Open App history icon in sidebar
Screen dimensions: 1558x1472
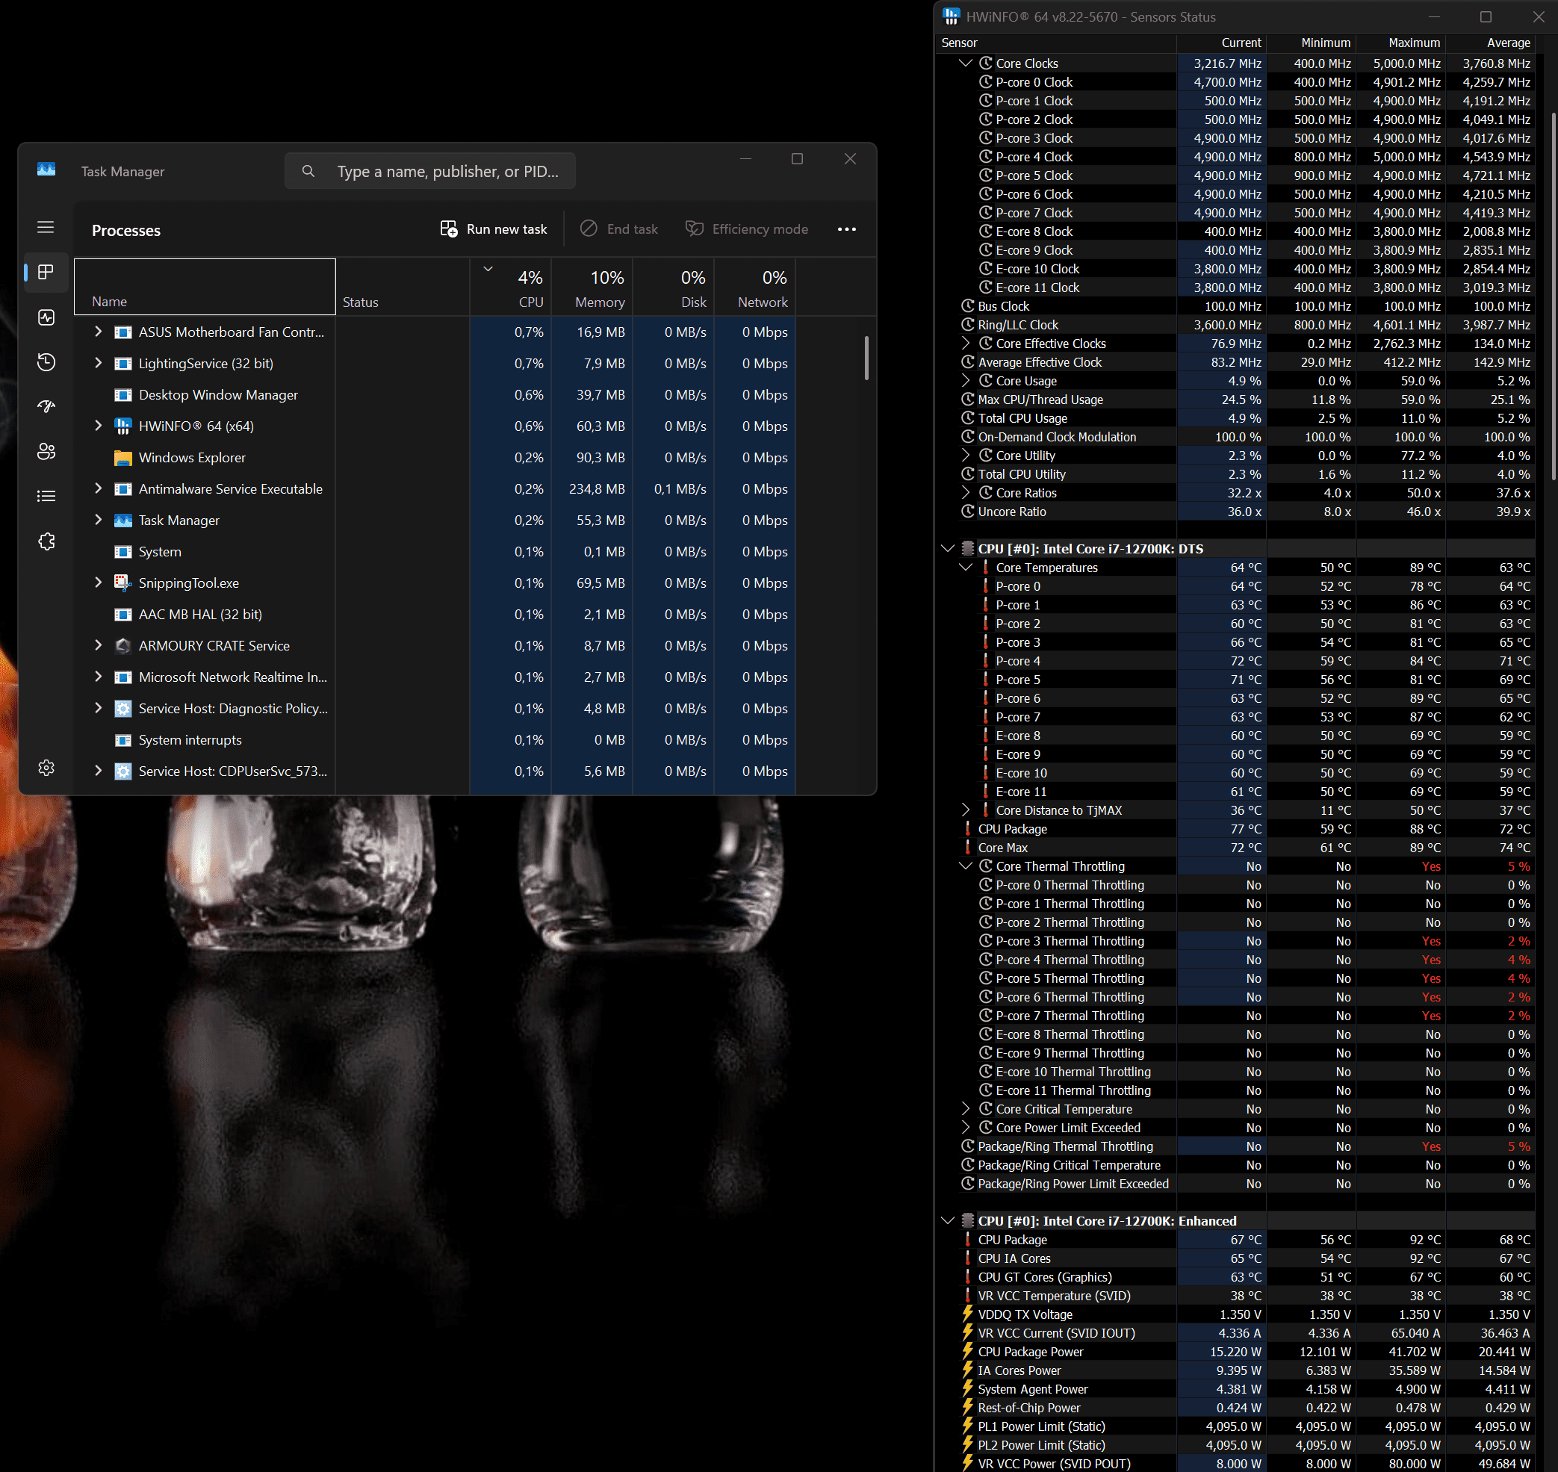point(46,361)
